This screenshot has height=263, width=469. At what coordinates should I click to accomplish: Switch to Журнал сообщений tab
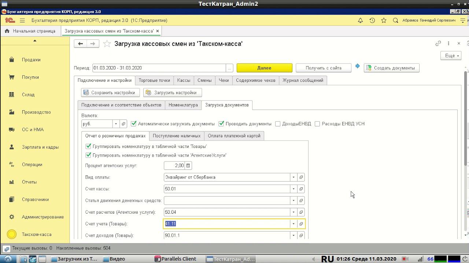pyautogui.click(x=303, y=80)
